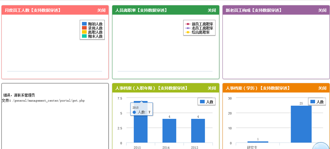The height and width of the screenshot is (149, 330).
Task: Select the 2013 bar in 入职年限 chart
Action: [x=198, y=131]
